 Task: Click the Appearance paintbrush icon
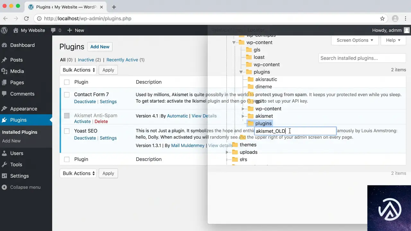click(x=4, y=109)
